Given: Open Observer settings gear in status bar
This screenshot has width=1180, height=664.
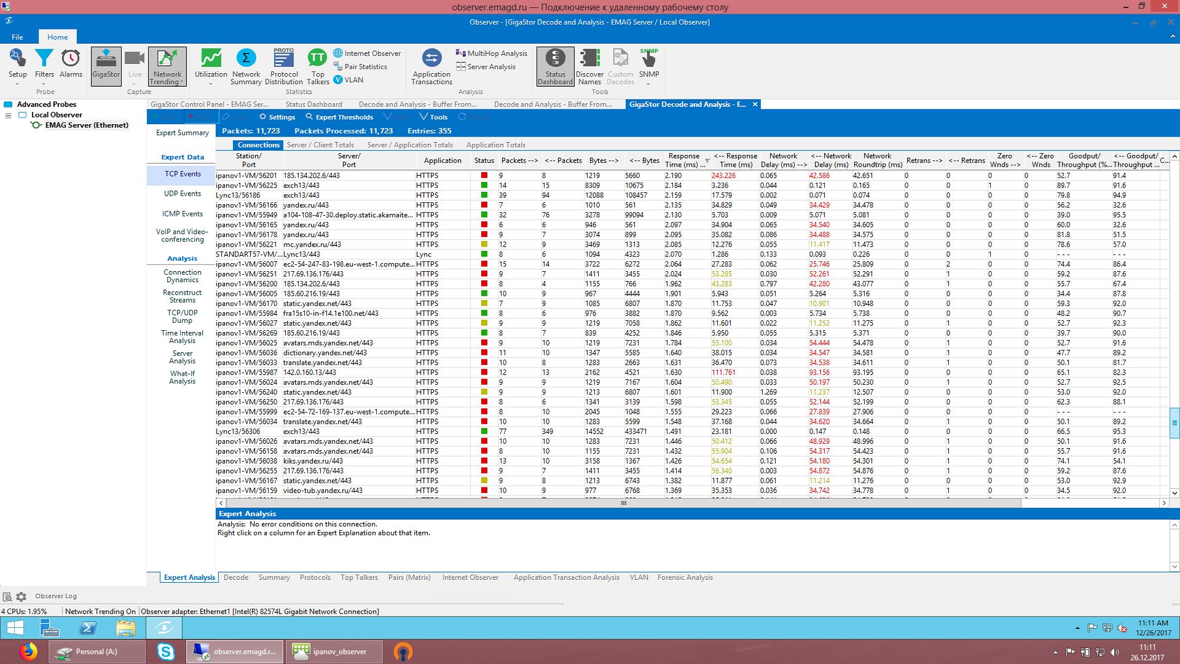Looking at the screenshot, I should pos(22,596).
